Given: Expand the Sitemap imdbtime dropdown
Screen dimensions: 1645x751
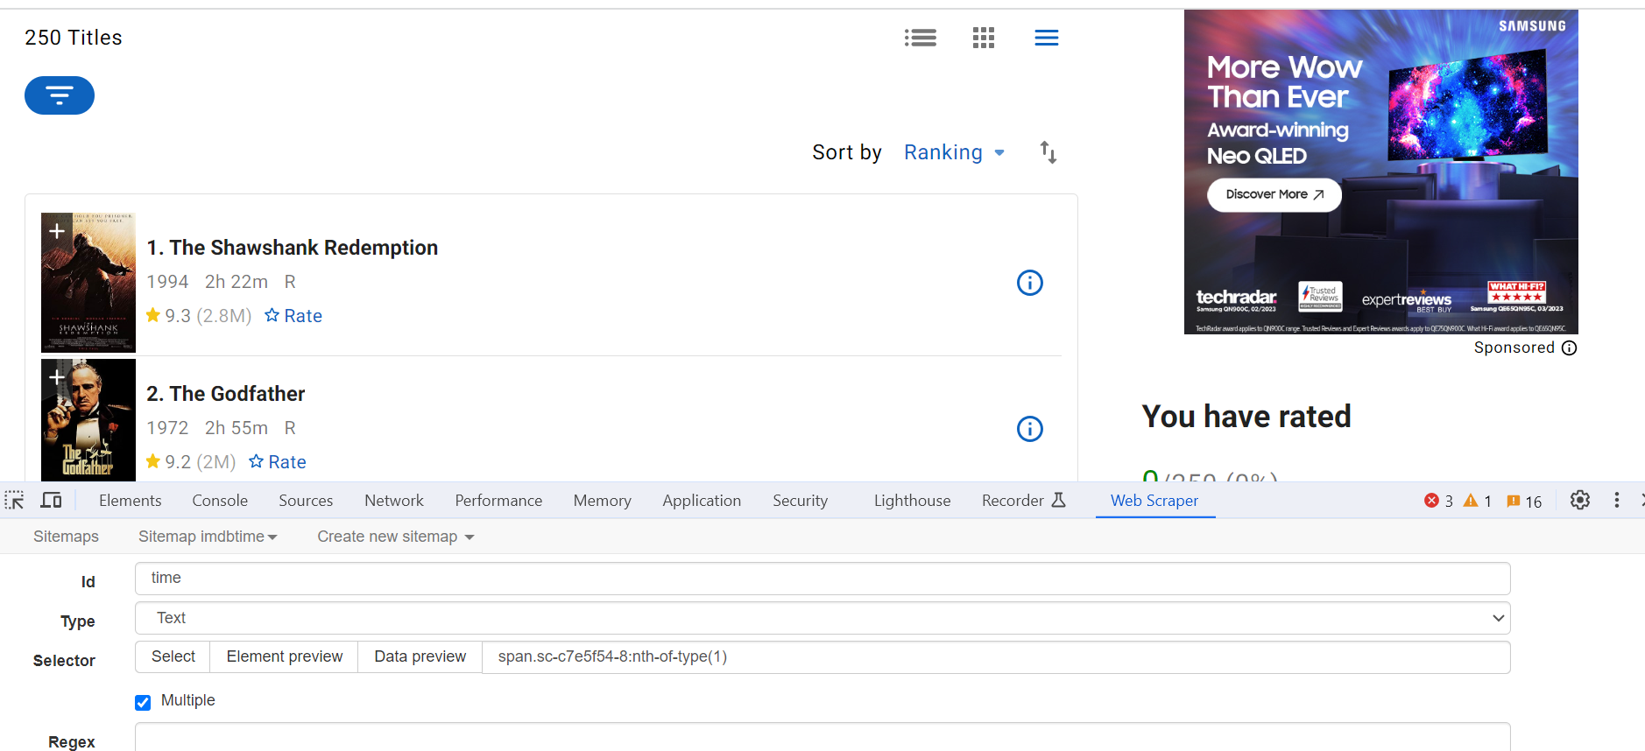Looking at the screenshot, I should pos(208,537).
